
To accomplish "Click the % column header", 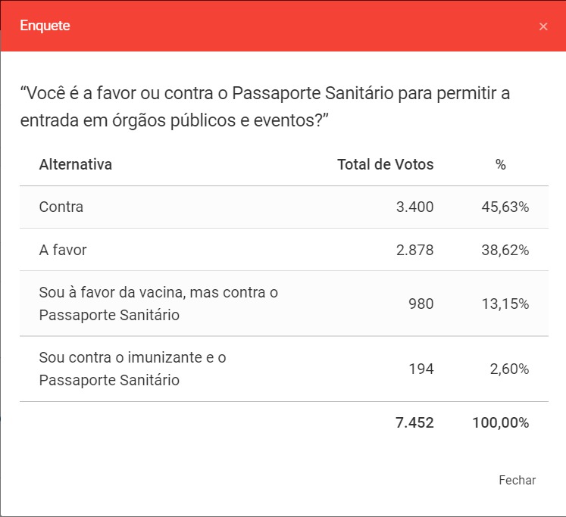I will [500, 164].
